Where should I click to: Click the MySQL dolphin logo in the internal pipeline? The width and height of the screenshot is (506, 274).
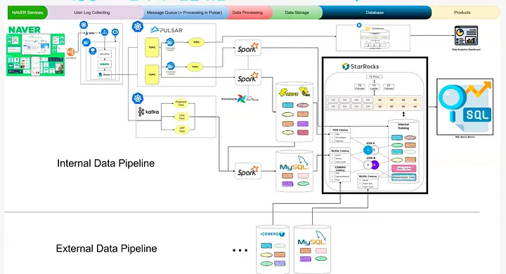click(294, 164)
